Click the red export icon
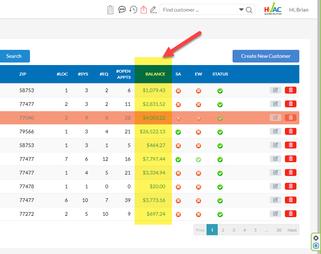This screenshot has height=254, width=321. point(143,9)
